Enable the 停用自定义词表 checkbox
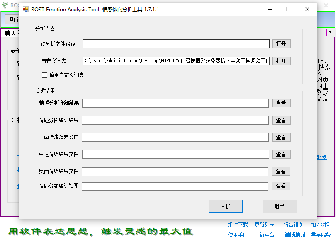 point(44,75)
